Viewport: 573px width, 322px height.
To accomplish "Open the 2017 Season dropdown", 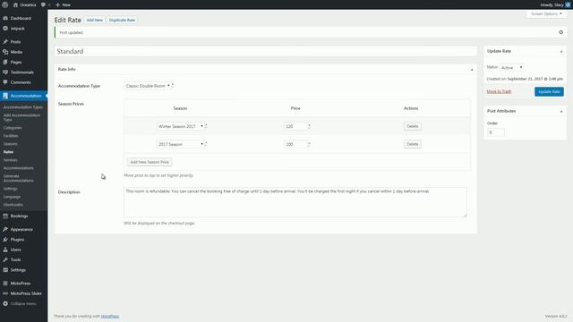I will click(x=180, y=144).
